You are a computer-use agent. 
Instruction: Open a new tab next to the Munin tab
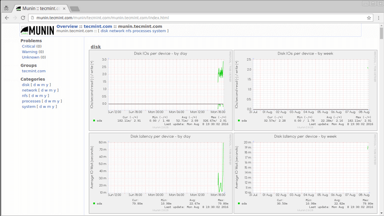(x=75, y=9)
